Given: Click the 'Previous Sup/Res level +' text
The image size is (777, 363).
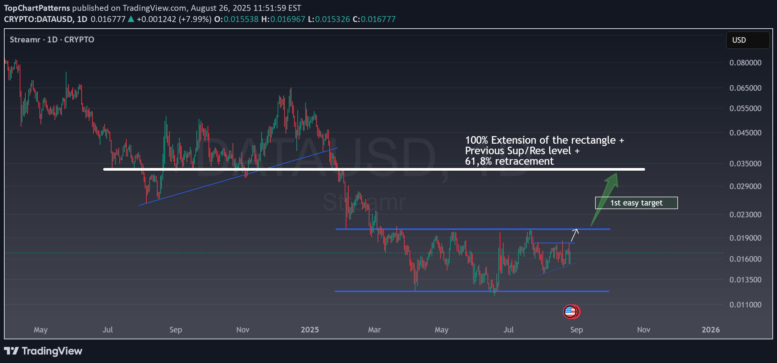Looking at the screenshot, I should pos(522,151).
